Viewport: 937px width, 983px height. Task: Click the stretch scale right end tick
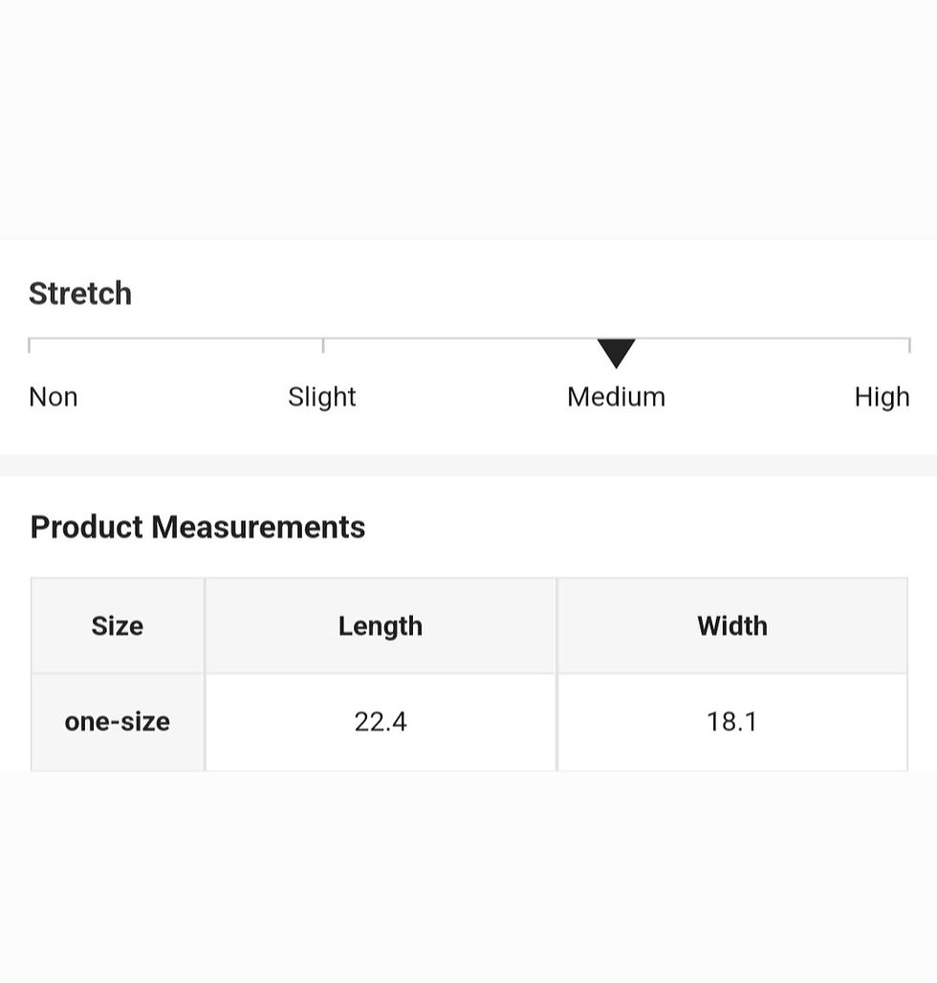point(909,345)
